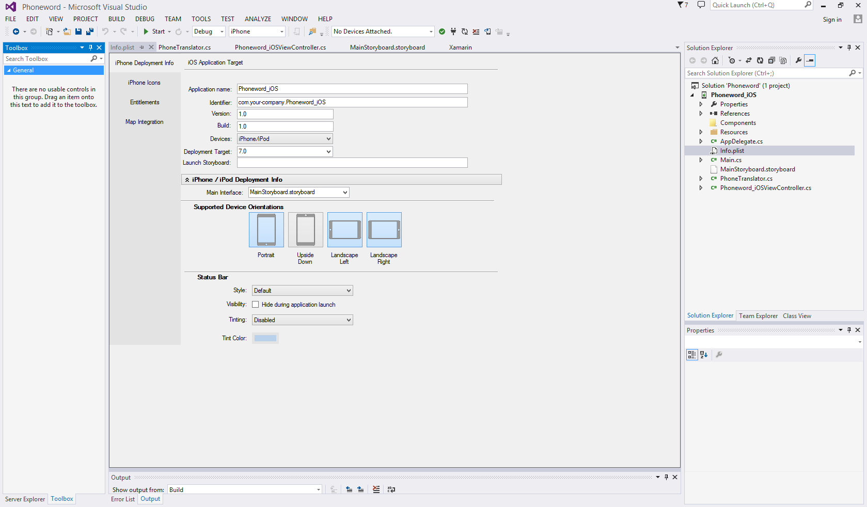Screen dimensions: 867x507
Task: Click Collapse All icon in Solution Explorer
Action: click(x=771, y=60)
